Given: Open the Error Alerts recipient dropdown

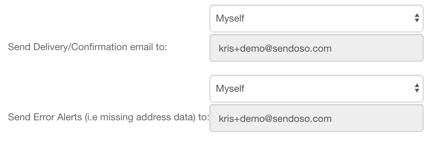Looking at the screenshot, I should [x=316, y=88].
